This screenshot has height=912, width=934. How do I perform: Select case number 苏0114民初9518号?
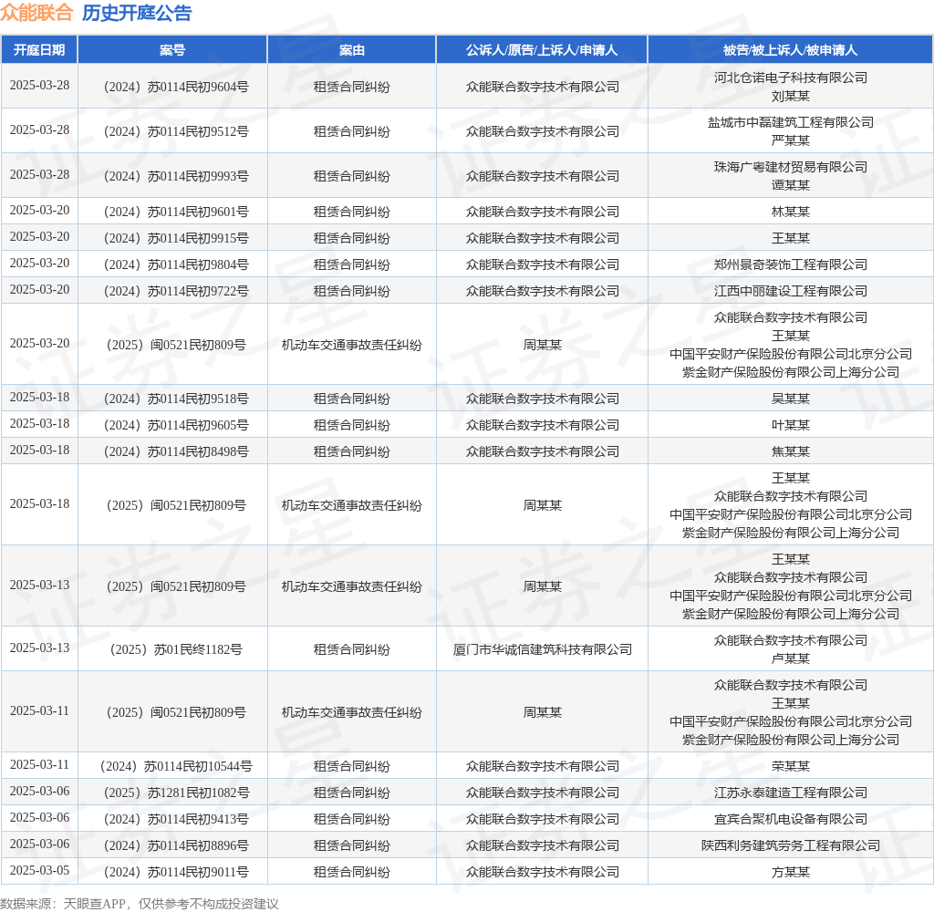click(176, 399)
